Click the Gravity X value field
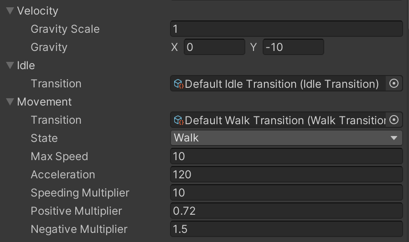This screenshot has width=409, height=242. pos(214,47)
